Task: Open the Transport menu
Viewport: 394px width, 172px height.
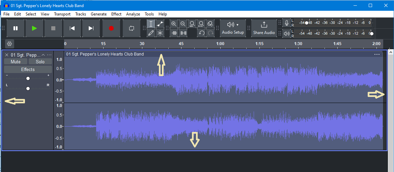Action: point(62,14)
